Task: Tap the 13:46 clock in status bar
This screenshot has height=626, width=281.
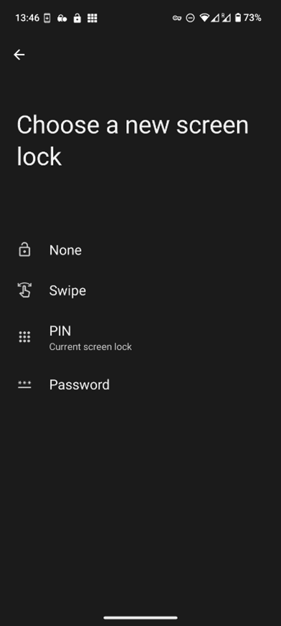Action: click(27, 18)
